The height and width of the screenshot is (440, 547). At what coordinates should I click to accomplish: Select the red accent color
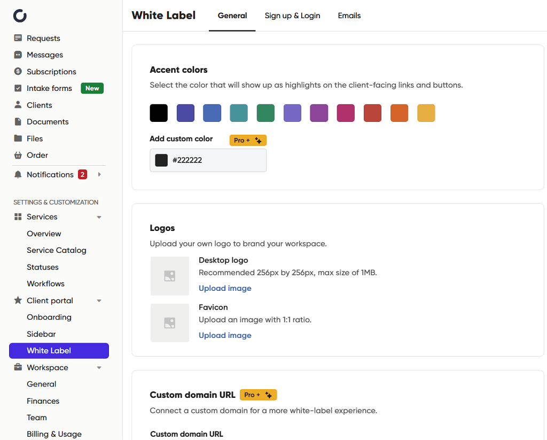pos(372,113)
